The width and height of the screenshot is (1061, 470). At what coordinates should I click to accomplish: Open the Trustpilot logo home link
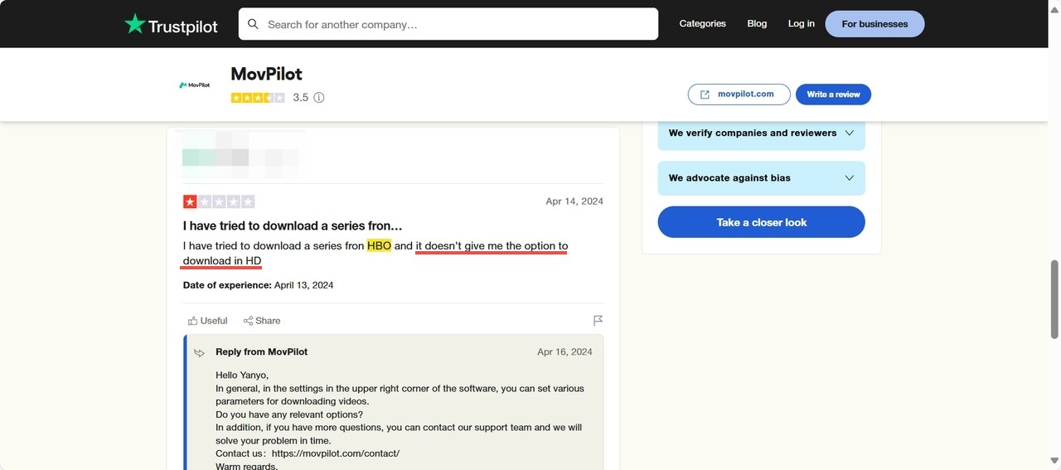pos(171,24)
